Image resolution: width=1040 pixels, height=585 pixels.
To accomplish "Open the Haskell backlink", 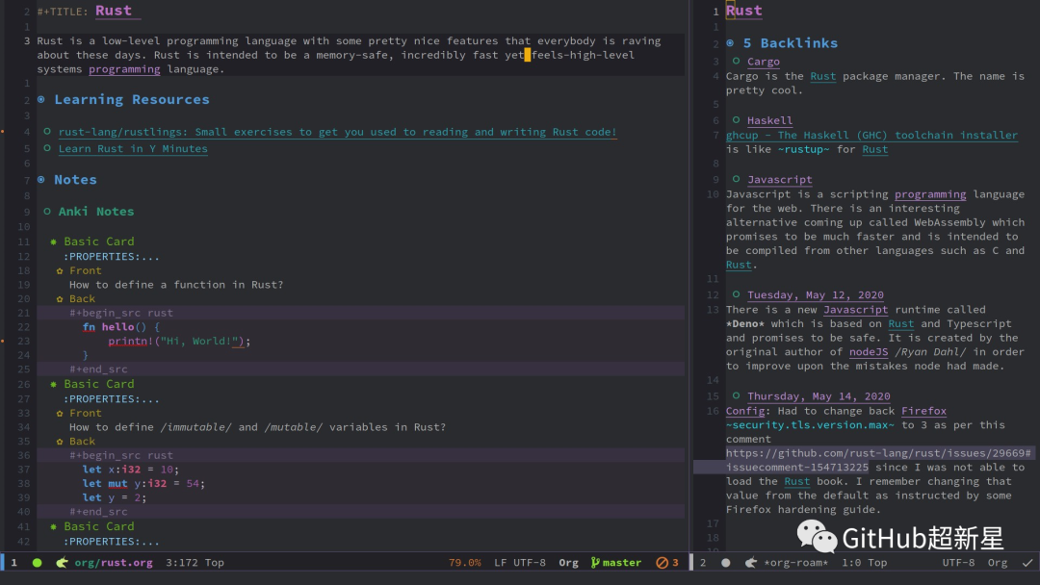I will click(x=769, y=120).
